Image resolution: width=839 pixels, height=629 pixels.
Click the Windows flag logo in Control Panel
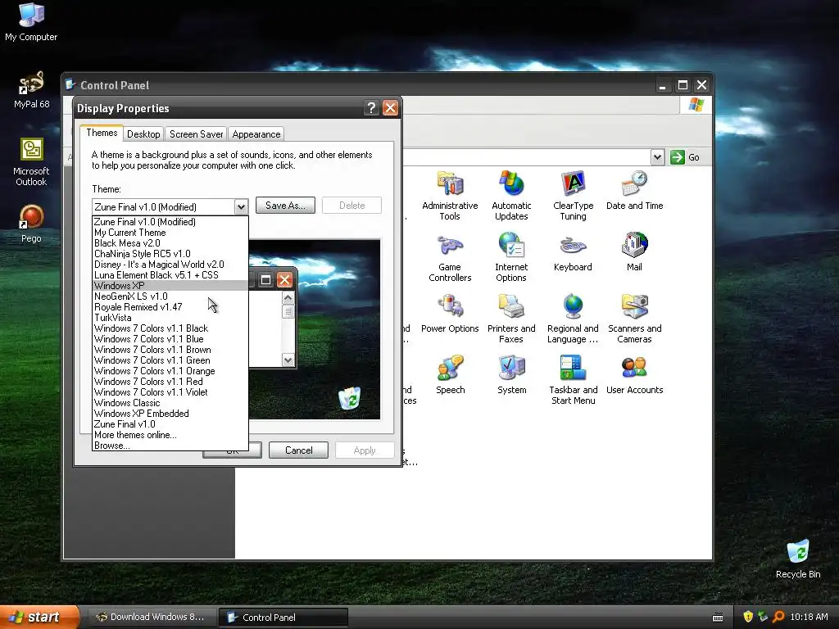click(x=696, y=104)
